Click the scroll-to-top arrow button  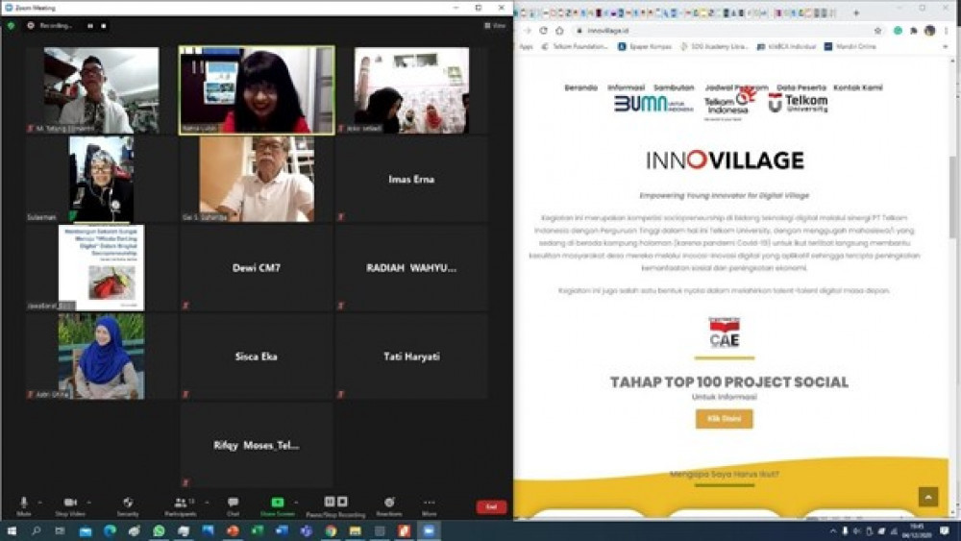(928, 497)
